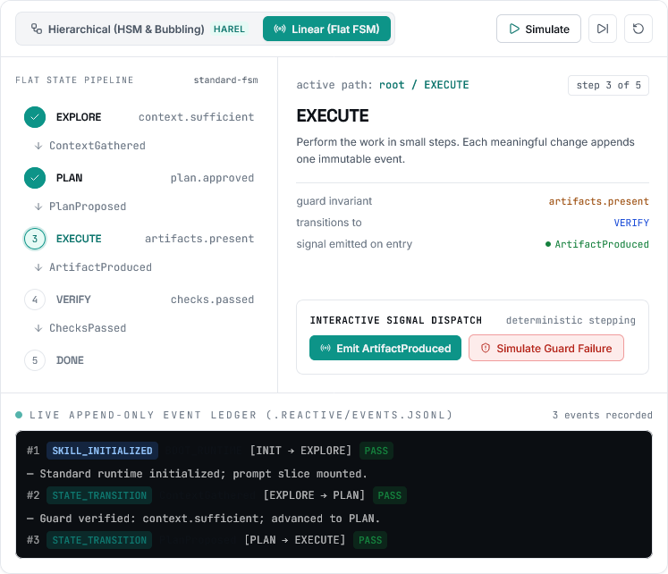Click the [EXPLORE → PLAN] transition text
This screenshot has width=668, height=574.
[315, 495]
